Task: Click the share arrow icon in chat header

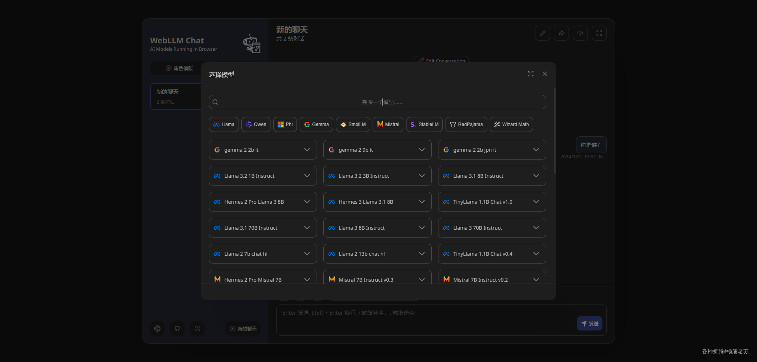Action: [x=561, y=33]
